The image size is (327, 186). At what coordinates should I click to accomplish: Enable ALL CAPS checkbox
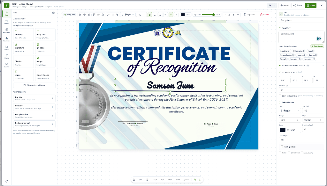302,153
